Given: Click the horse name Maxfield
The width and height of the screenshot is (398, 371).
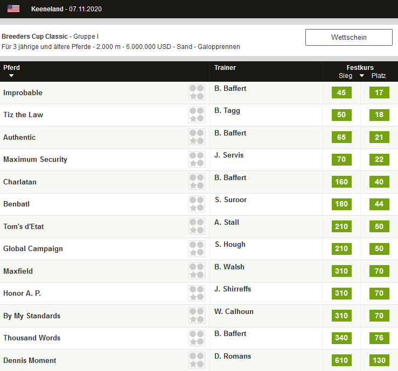Looking at the screenshot, I should tap(18, 271).
